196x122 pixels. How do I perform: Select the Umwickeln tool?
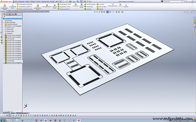(101, 4)
